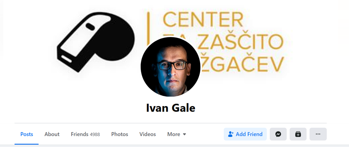Select the Posts tab
349x147 pixels.
[27, 134]
